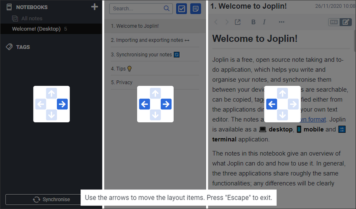356x209 pixels.
Task: Toggle the Markdown/rich text editor switch
Action: [x=340, y=22]
